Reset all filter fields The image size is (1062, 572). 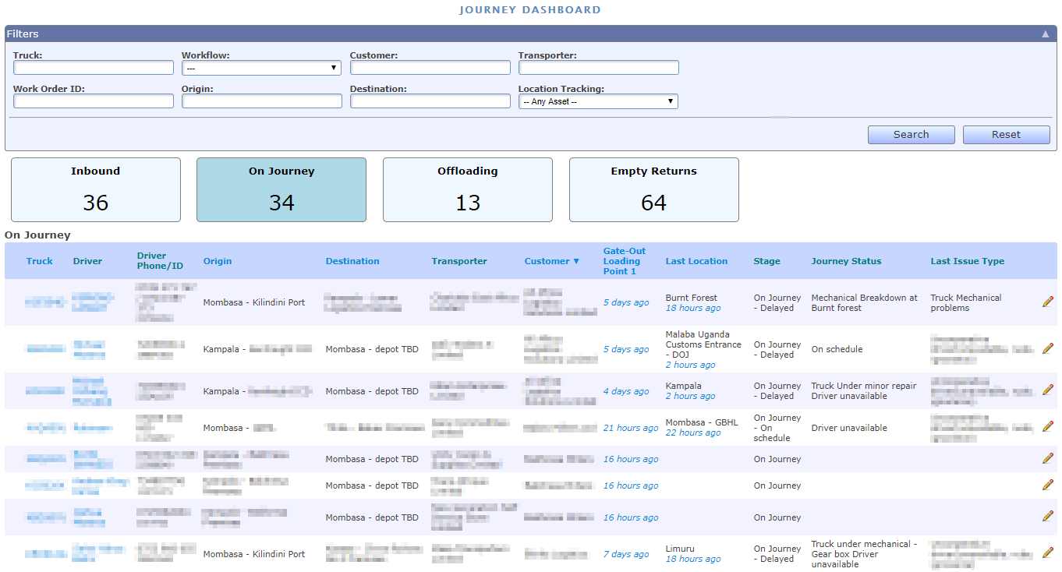(1006, 134)
